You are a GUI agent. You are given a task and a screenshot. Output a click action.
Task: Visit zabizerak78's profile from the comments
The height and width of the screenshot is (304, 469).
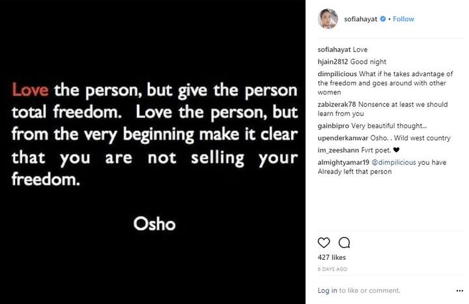point(337,104)
